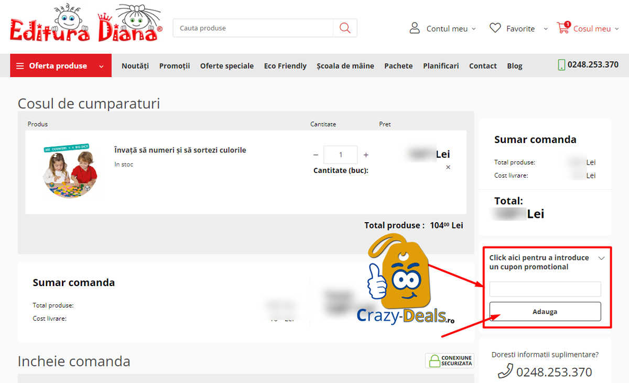Image resolution: width=629 pixels, height=383 pixels.
Task: Focus the Cauta produse search box
Action: tap(253, 28)
